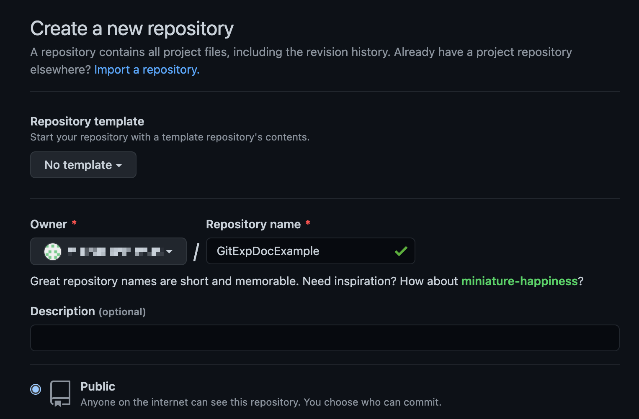This screenshot has height=419, width=639.
Task: Click into the empty Description text box
Action: (325, 338)
